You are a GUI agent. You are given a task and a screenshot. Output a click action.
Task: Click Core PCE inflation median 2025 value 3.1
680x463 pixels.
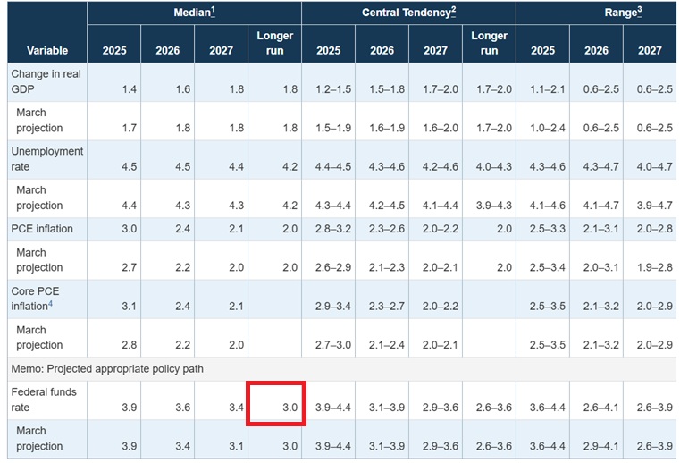(130, 307)
